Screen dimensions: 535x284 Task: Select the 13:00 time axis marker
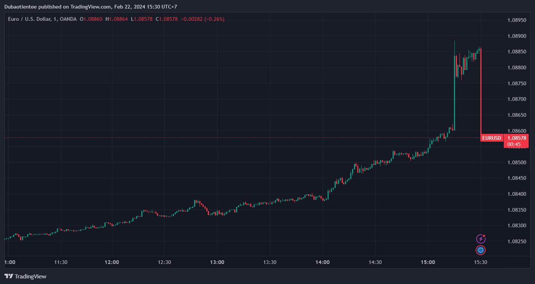click(217, 262)
